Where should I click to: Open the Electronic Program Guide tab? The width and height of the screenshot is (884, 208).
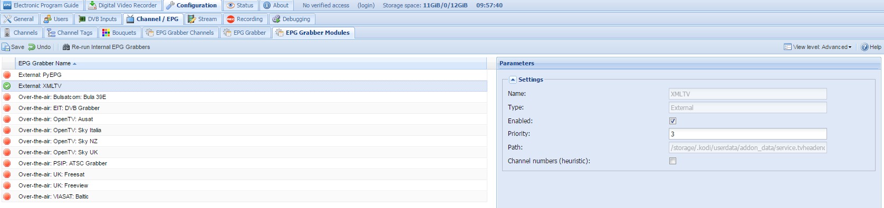coord(42,5)
